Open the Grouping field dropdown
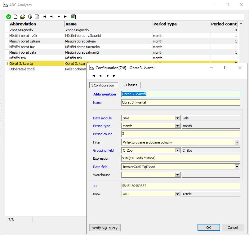 (177, 150)
